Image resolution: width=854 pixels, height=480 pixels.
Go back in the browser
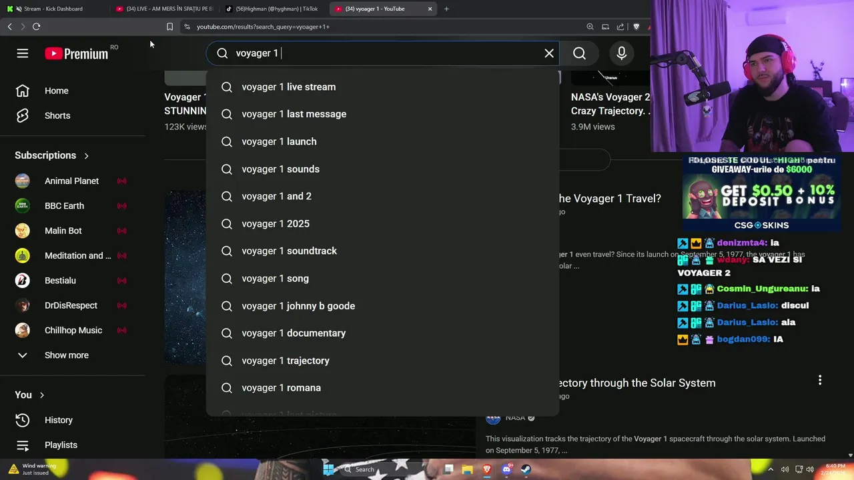point(10,27)
